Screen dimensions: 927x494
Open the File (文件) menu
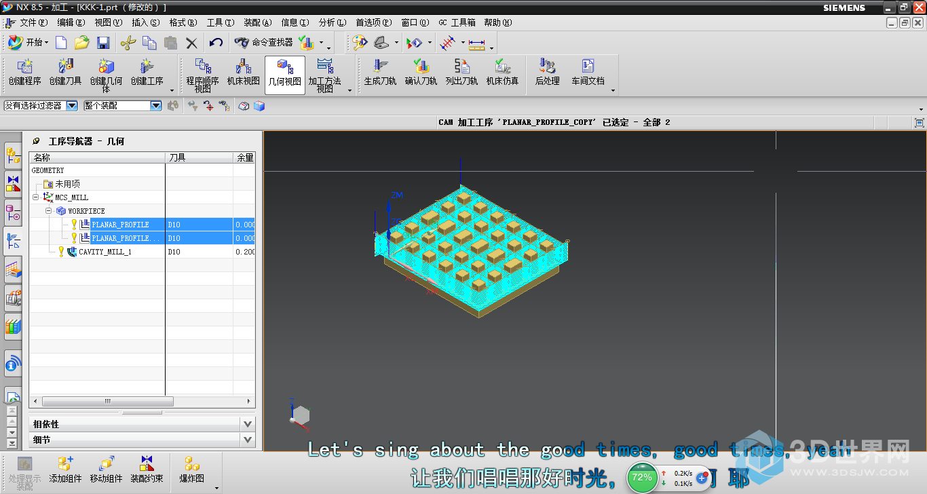coord(33,22)
